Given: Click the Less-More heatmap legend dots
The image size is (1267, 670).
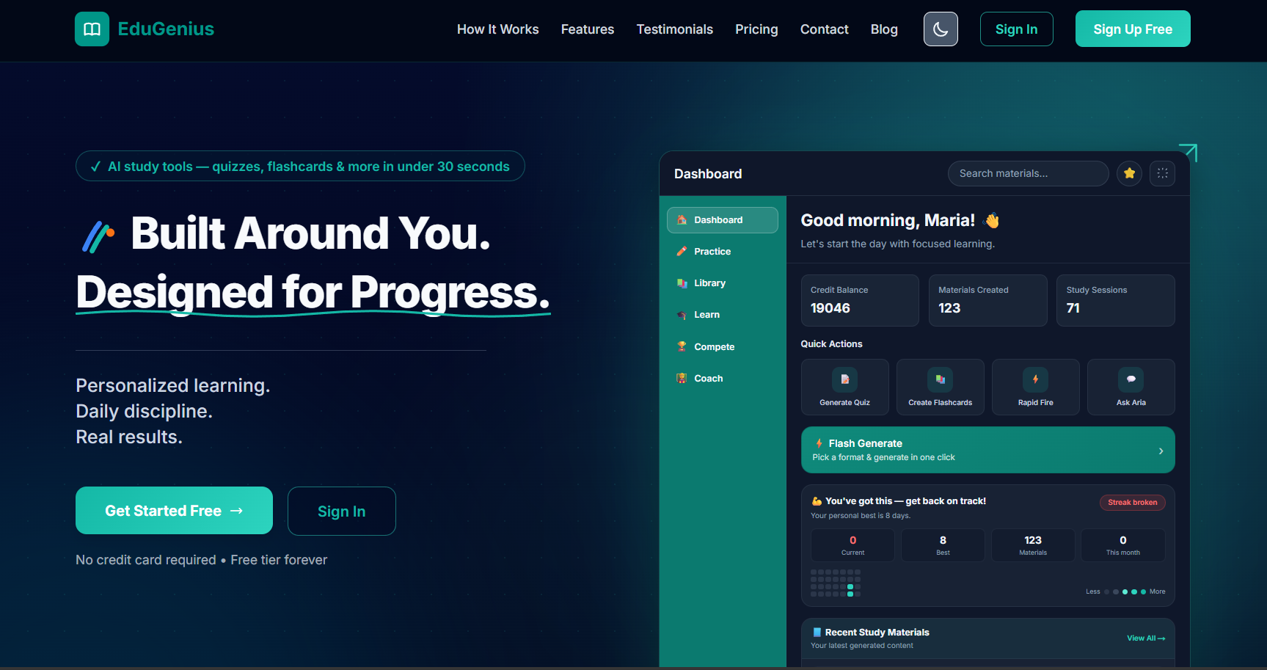Looking at the screenshot, I should tap(1125, 591).
